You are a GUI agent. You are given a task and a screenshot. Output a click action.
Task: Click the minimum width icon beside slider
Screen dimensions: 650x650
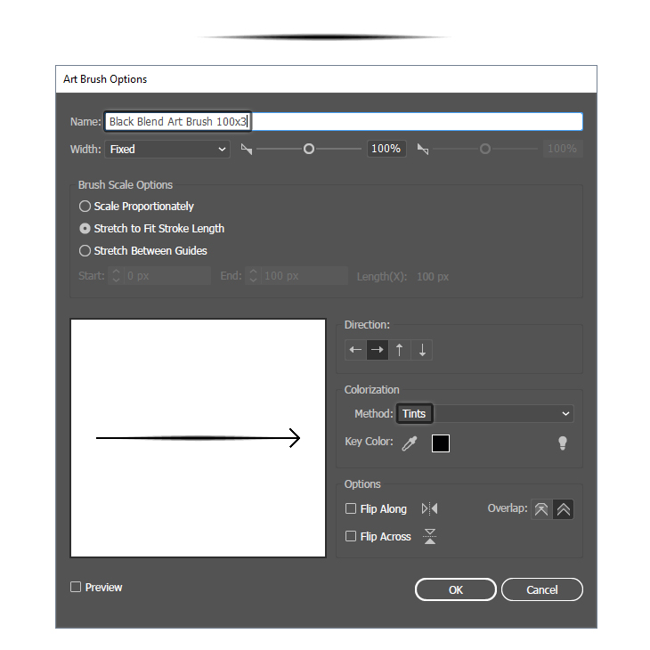pyautogui.click(x=247, y=149)
